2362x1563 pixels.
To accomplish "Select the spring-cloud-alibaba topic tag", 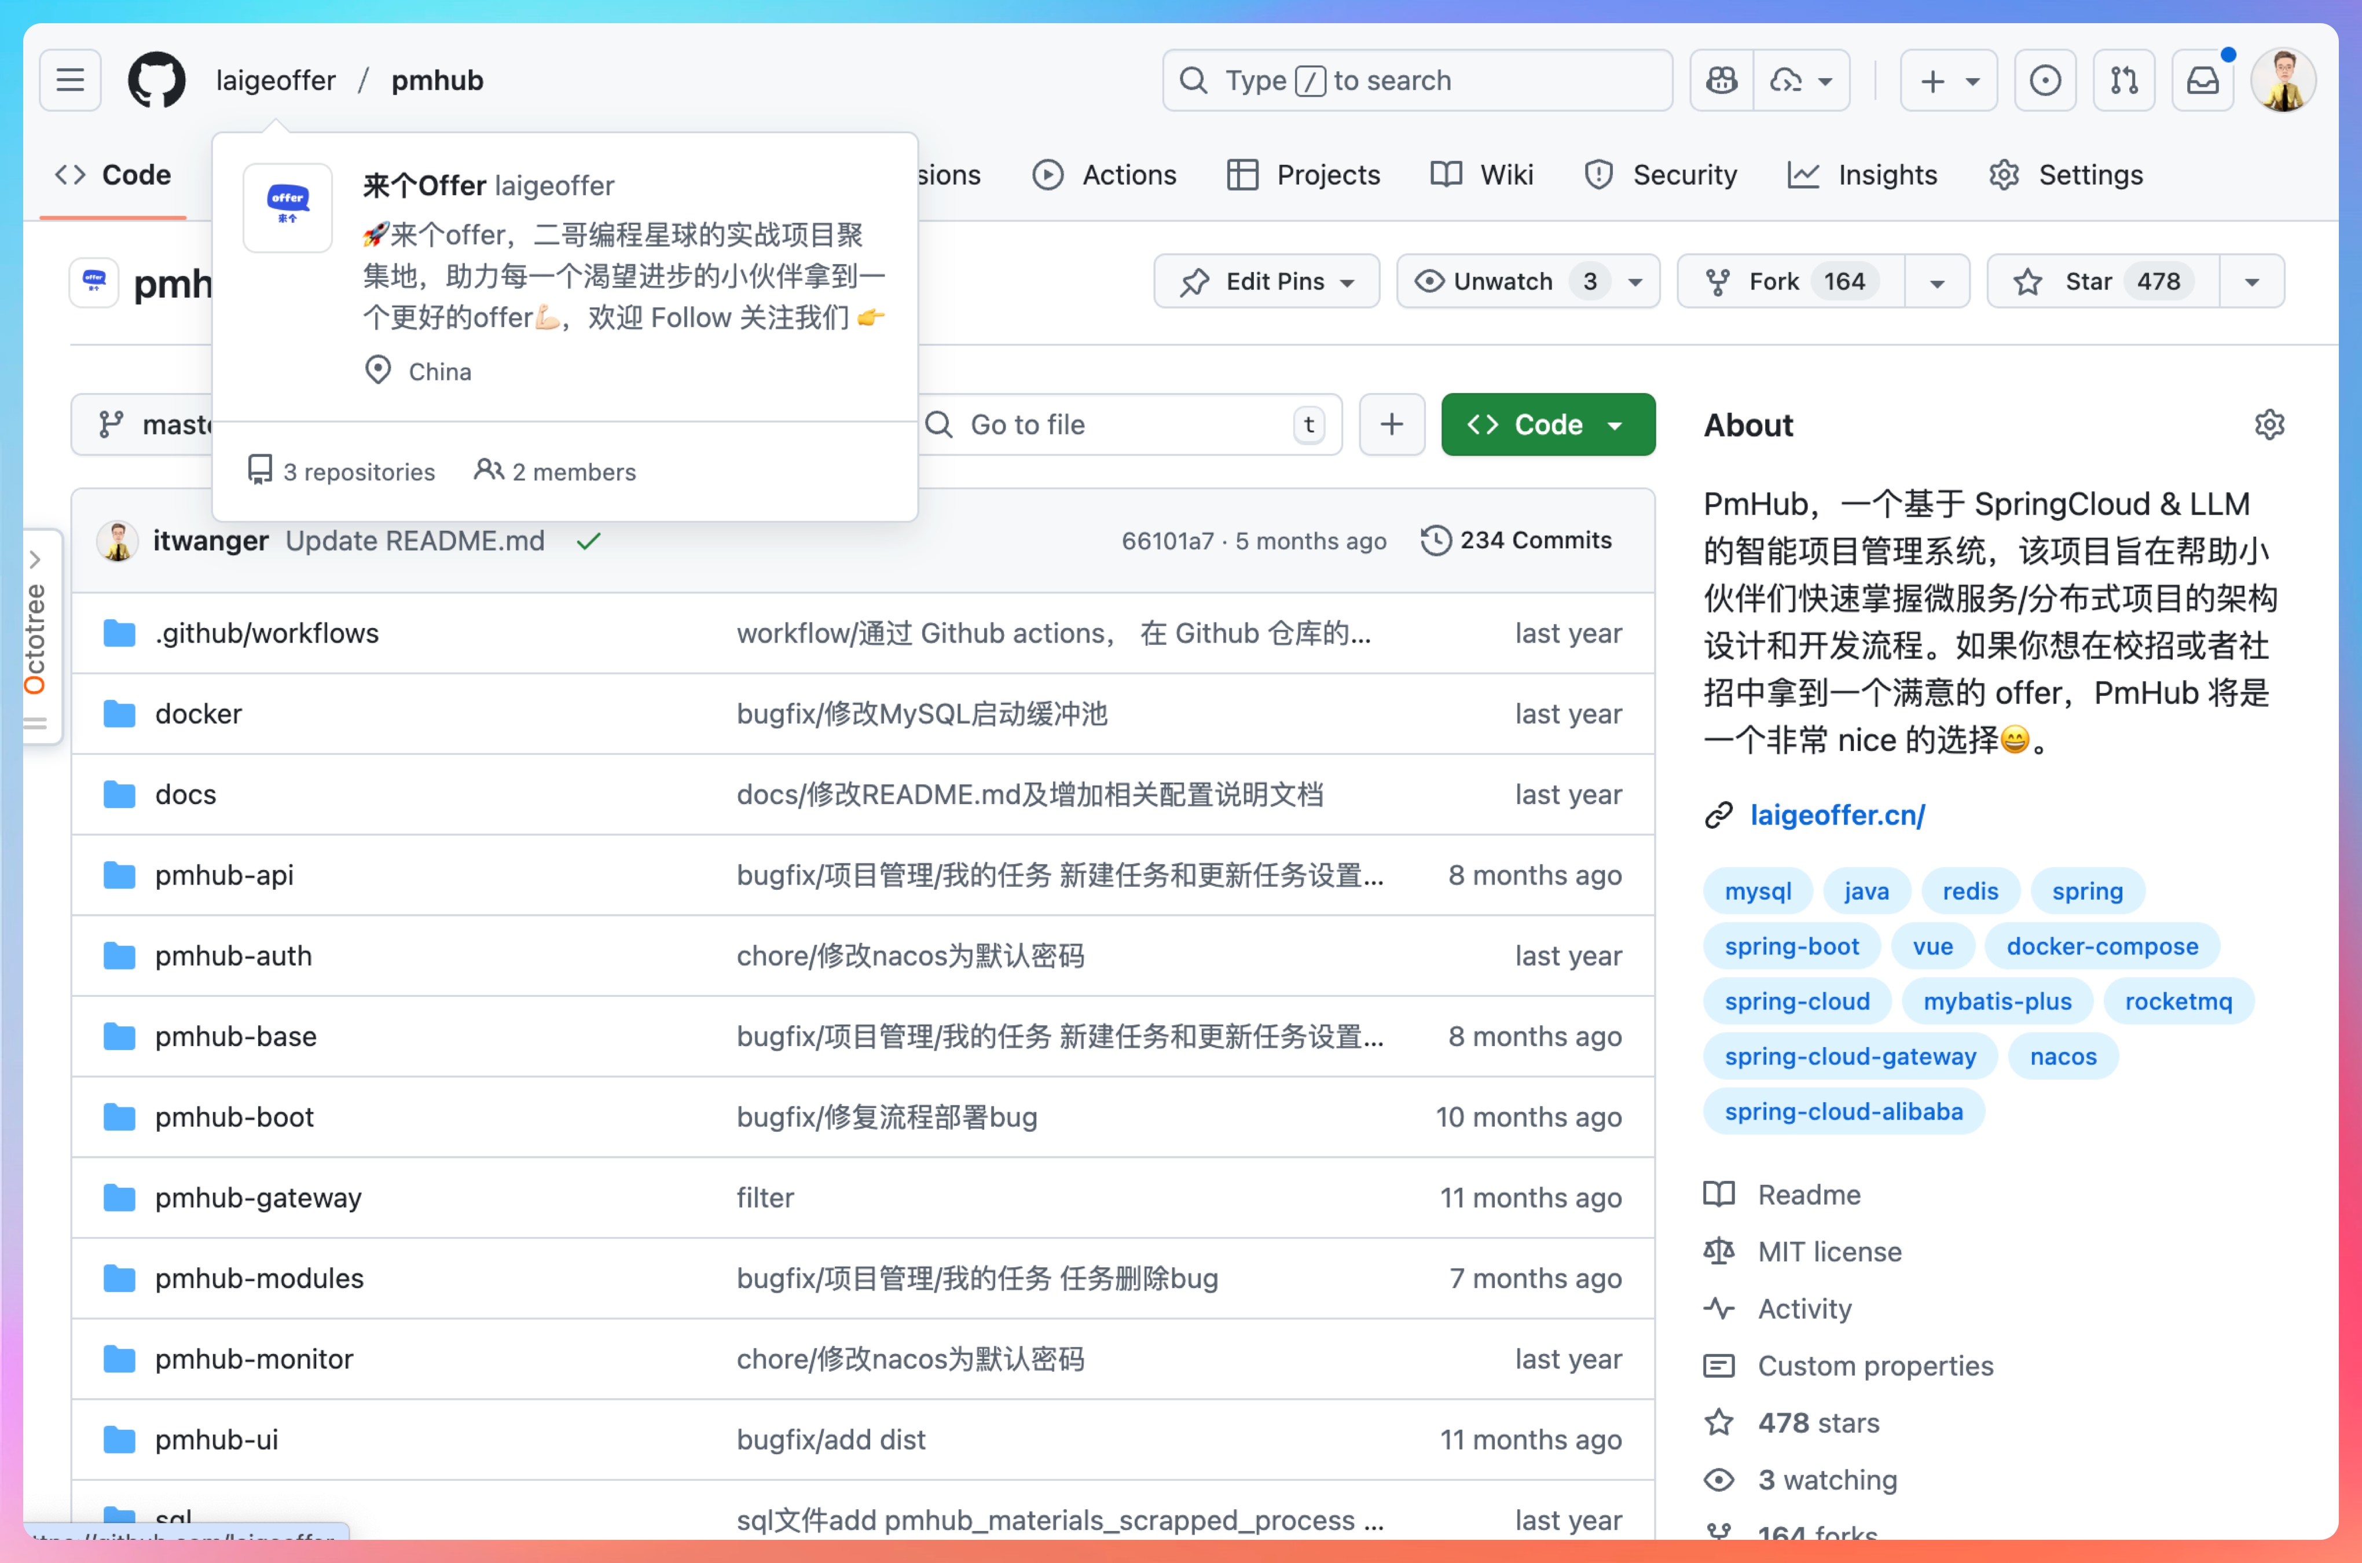I will coord(1843,1111).
